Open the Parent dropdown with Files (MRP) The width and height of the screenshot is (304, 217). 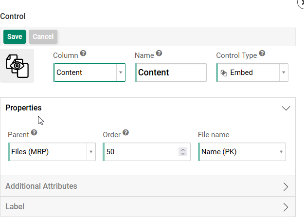[x=90, y=152]
